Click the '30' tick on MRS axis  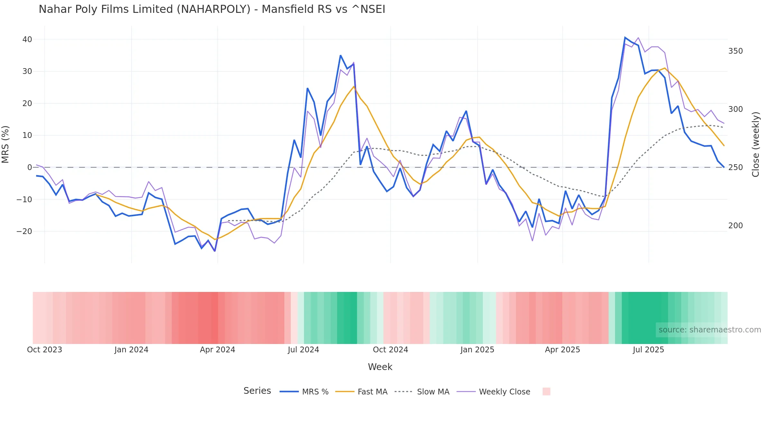tap(27, 71)
